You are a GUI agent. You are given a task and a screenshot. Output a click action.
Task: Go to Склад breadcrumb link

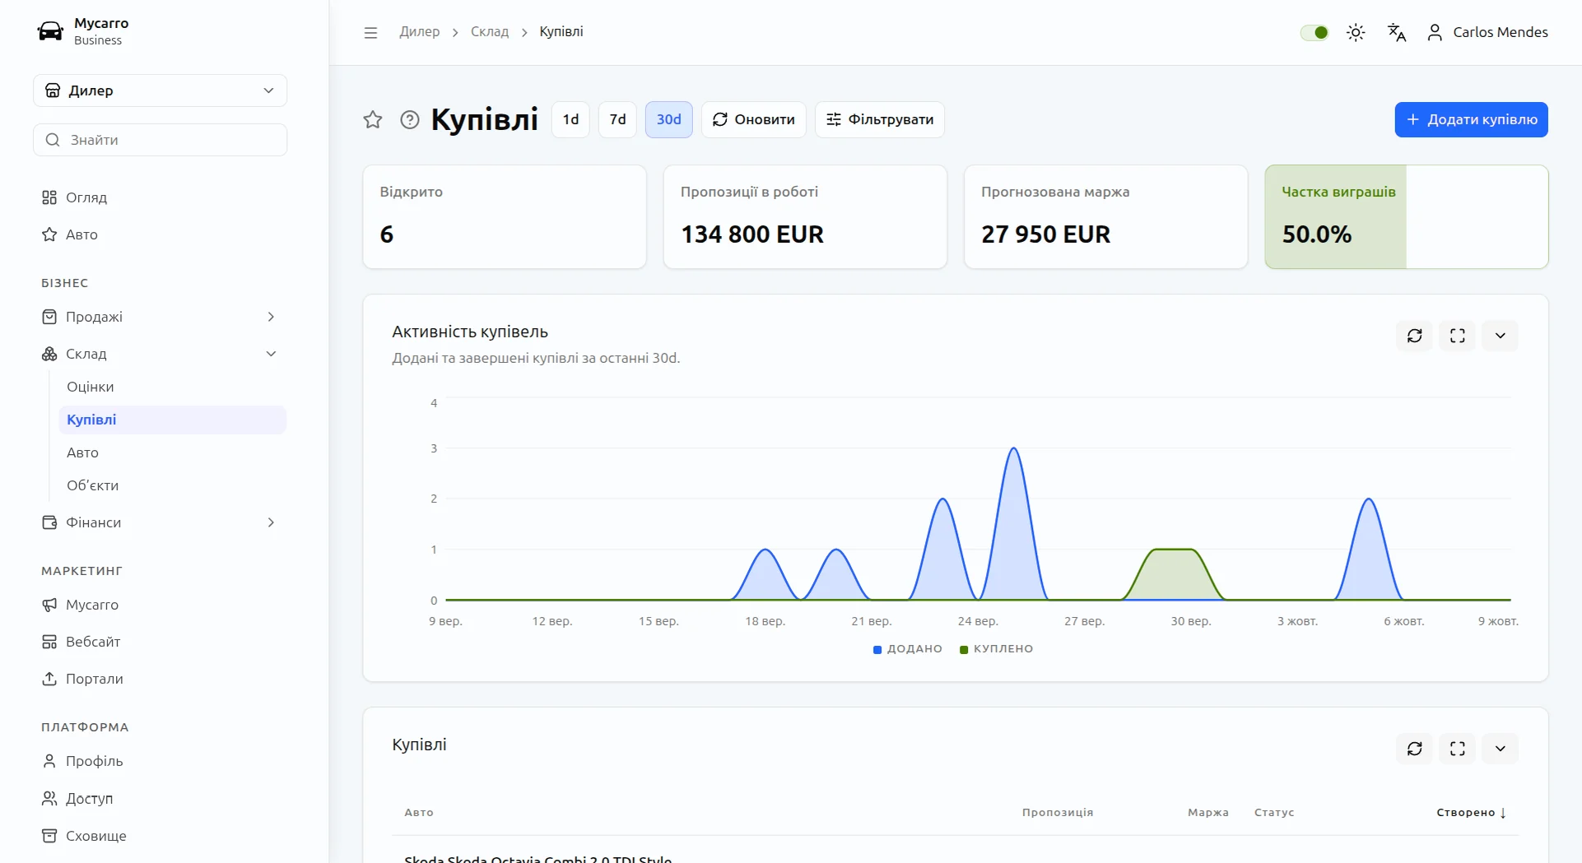click(x=490, y=32)
